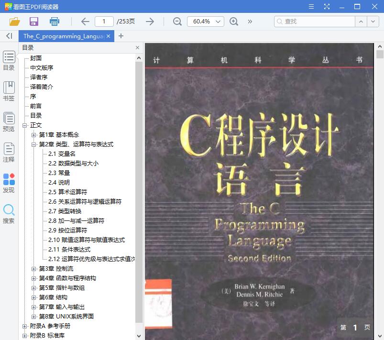Open the 注释 annotations panel

click(9, 153)
